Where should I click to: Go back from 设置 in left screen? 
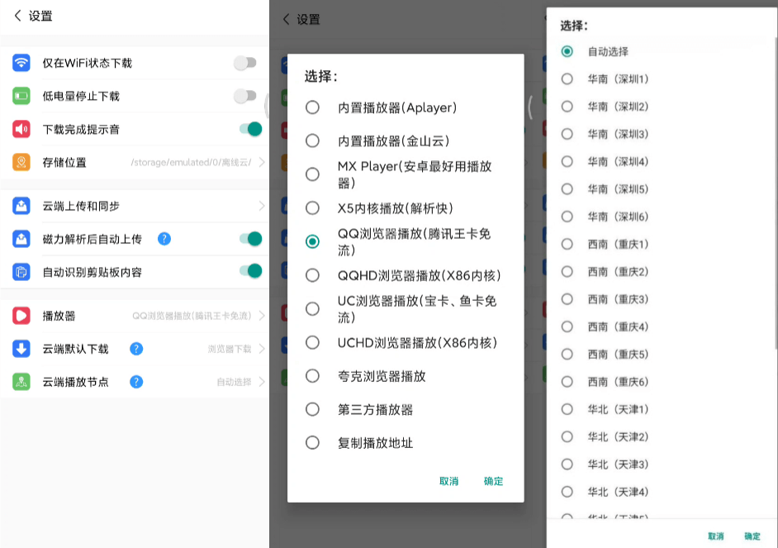point(18,16)
